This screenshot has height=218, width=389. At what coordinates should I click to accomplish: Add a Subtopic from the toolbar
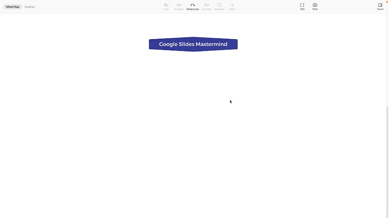point(179,6)
